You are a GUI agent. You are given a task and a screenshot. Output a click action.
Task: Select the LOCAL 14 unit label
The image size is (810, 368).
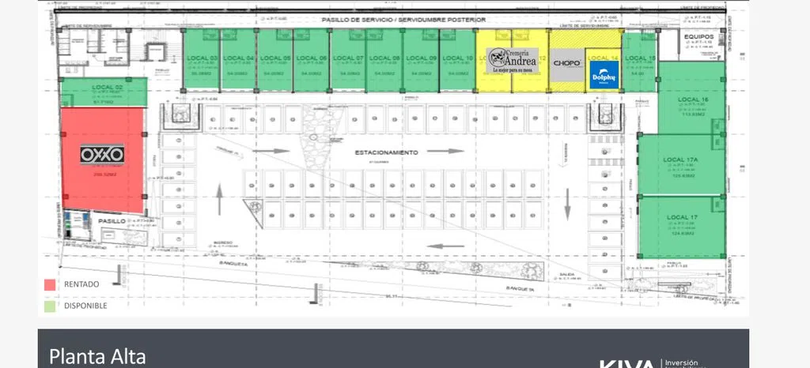point(603,57)
